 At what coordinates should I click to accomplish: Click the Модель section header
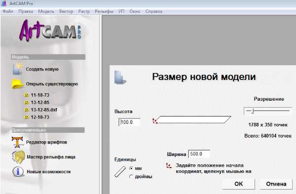click(48, 57)
